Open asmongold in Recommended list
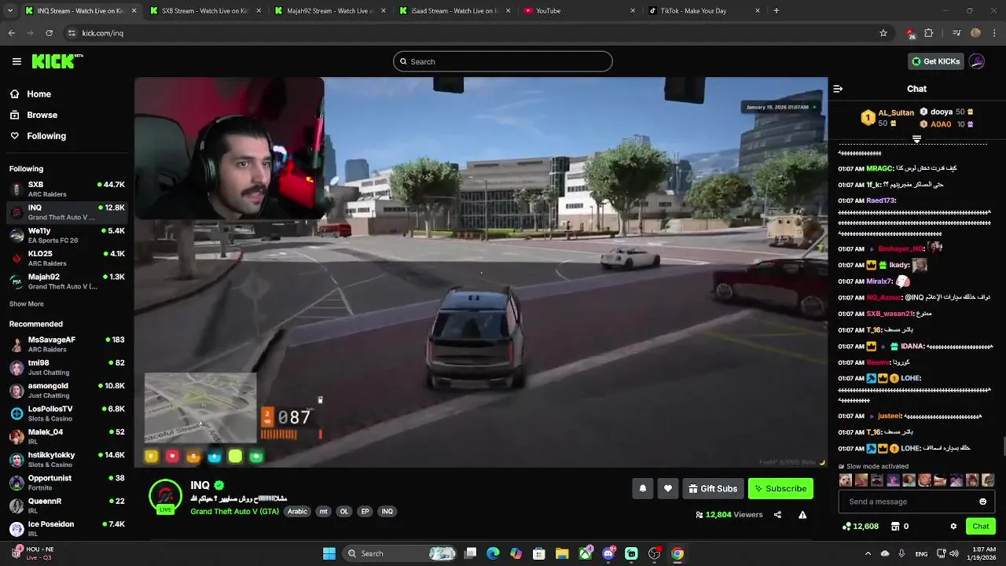This screenshot has height=566, width=1006. click(67, 390)
